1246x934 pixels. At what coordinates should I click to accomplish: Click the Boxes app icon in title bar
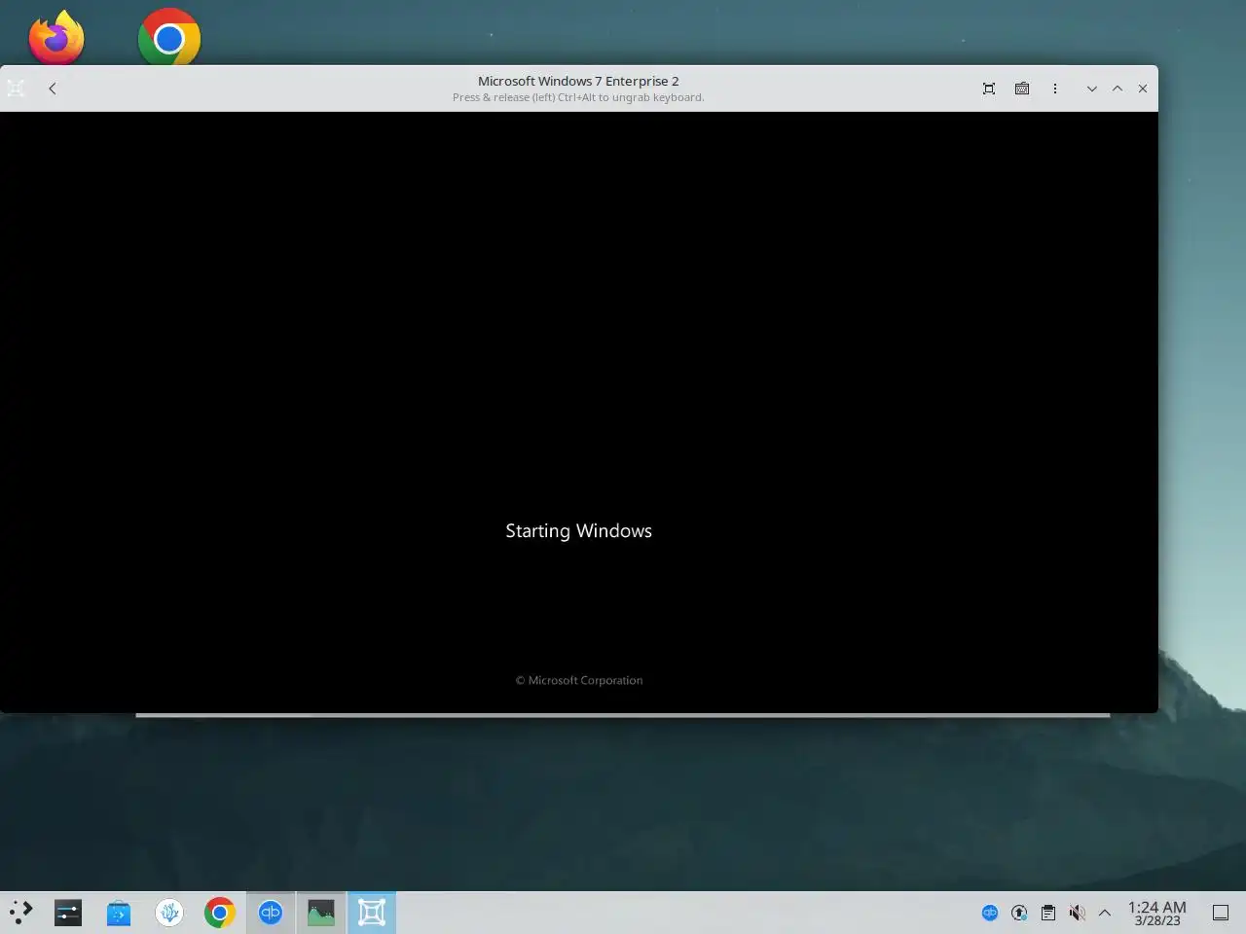[16, 89]
